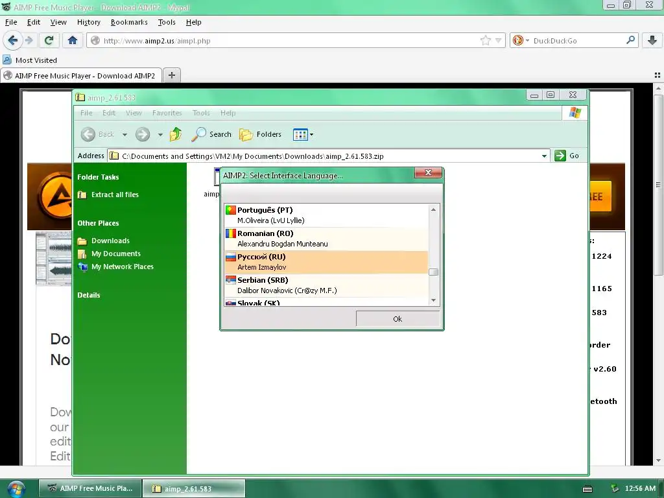664x498 pixels.
Task: Go back using the browser back arrow
Action: tap(12, 40)
